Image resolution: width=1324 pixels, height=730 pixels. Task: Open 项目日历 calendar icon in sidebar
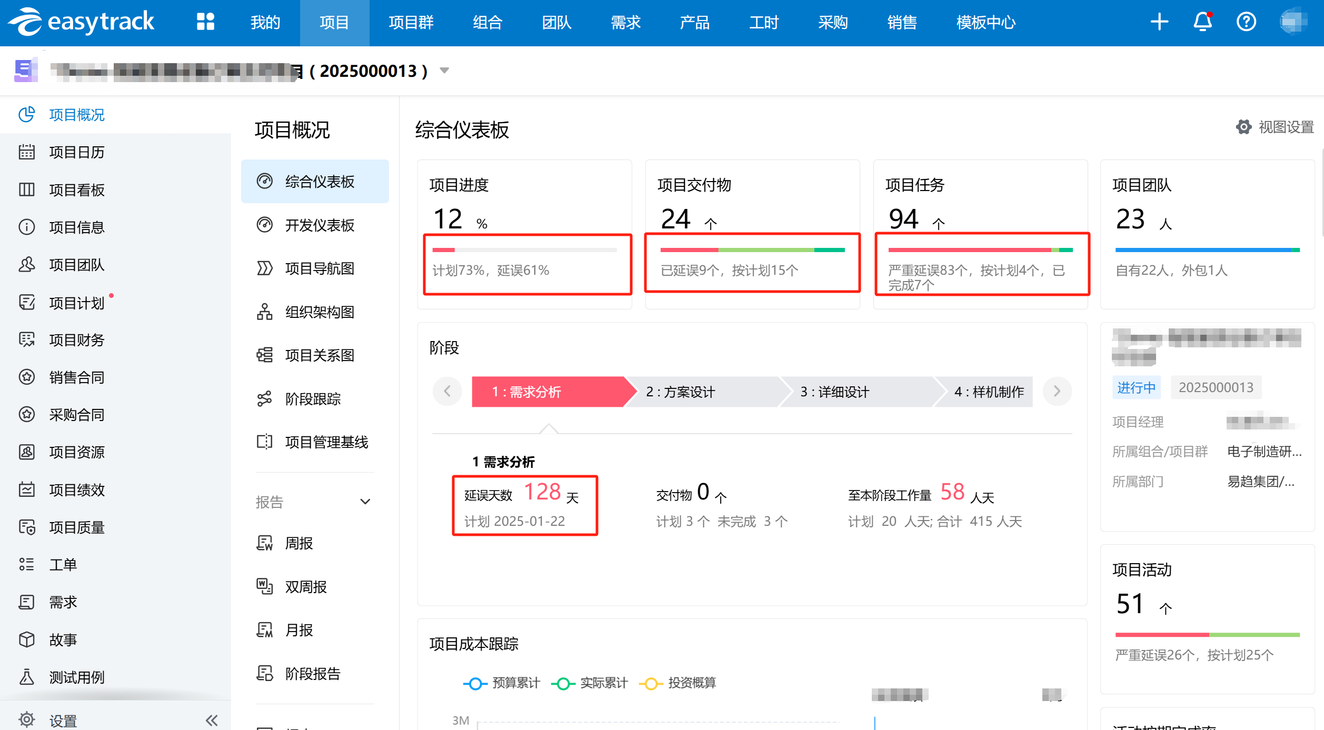point(27,152)
